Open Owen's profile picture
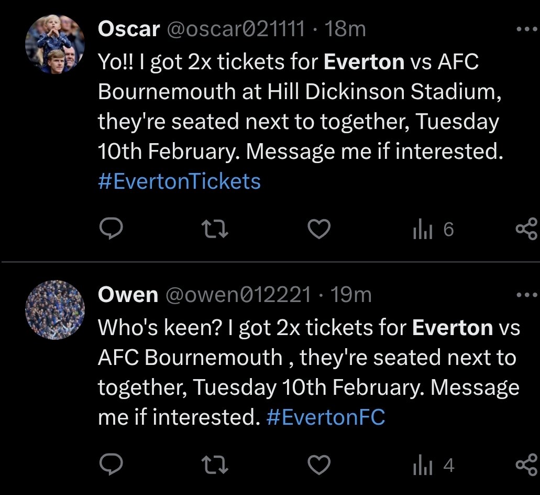Viewport: 540px width, 495px height. click(x=55, y=310)
